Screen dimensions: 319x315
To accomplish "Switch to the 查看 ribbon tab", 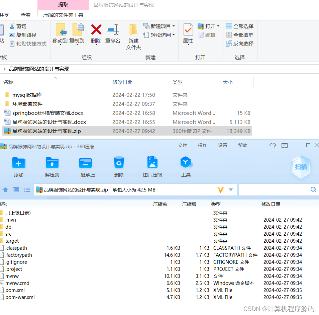I will (25, 15).
